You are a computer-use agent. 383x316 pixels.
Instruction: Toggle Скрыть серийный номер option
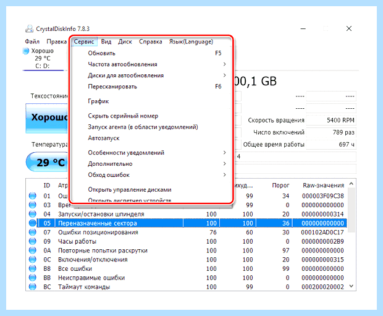tap(151, 116)
